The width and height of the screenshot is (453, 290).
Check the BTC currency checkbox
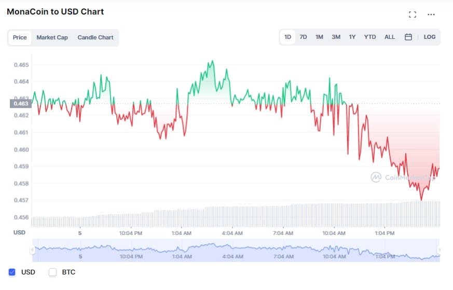pos(52,272)
